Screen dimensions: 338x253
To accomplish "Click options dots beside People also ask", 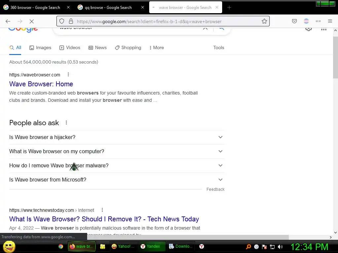I will (66, 123).
